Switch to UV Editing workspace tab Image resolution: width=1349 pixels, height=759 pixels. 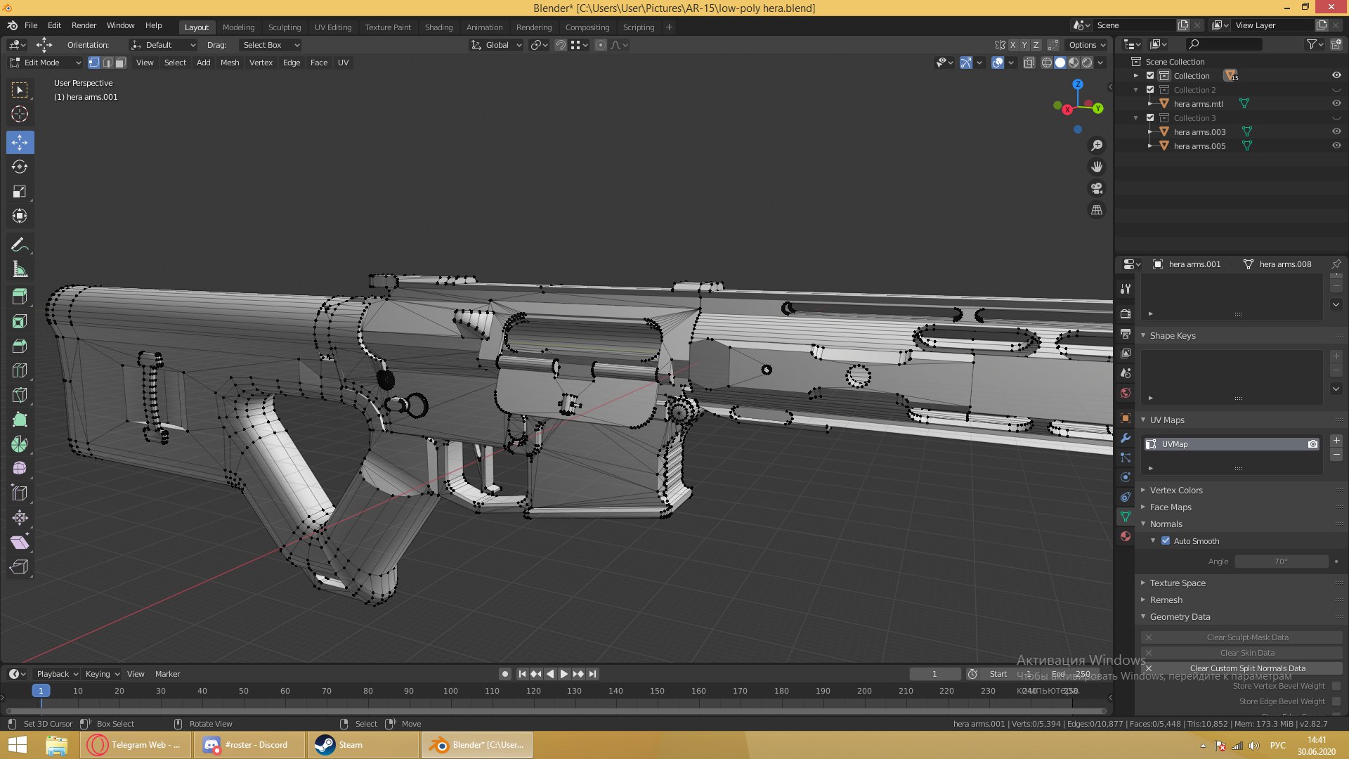(x=333, y=27)
